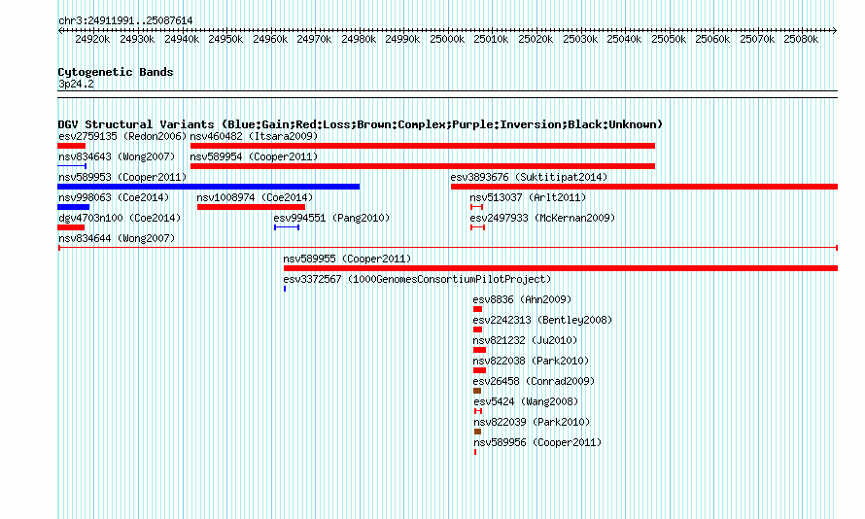865x519 pixels.
Task: Click the nsv589954 (Cooper2011) label
Action: coord(254,156)
